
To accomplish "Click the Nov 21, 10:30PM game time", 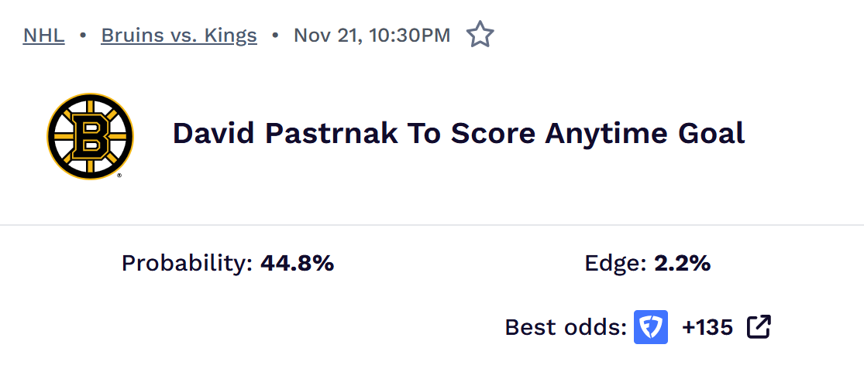I will pyautogui.click(x=372, y=36).
